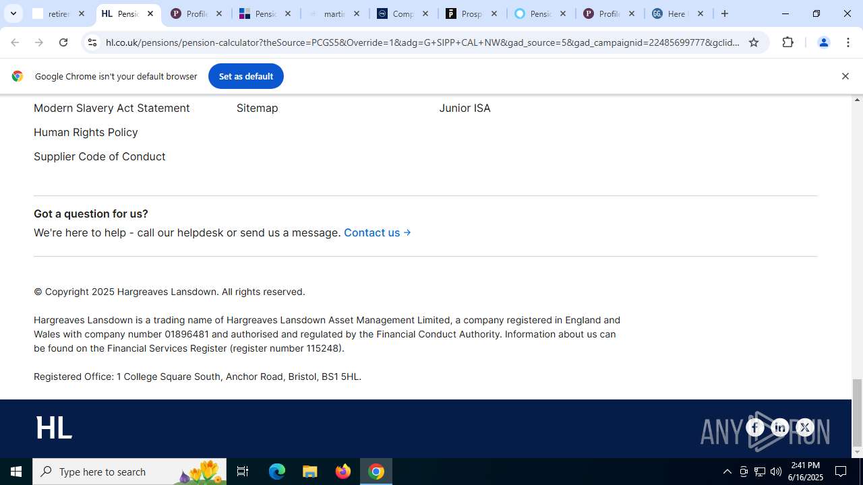Follow the 'Contact us' link
The image size is (863, 485).
click(378, 232)
